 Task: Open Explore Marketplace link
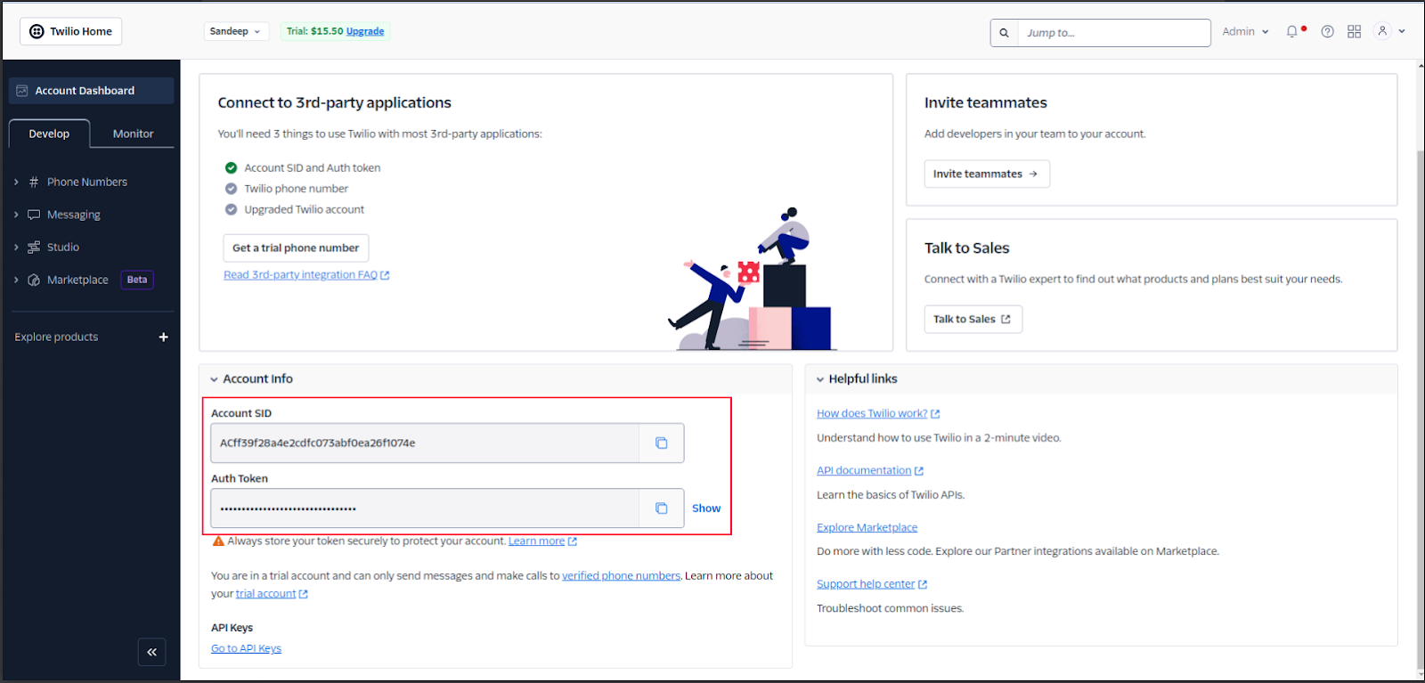pyautogui.click(x=867, y=527)
